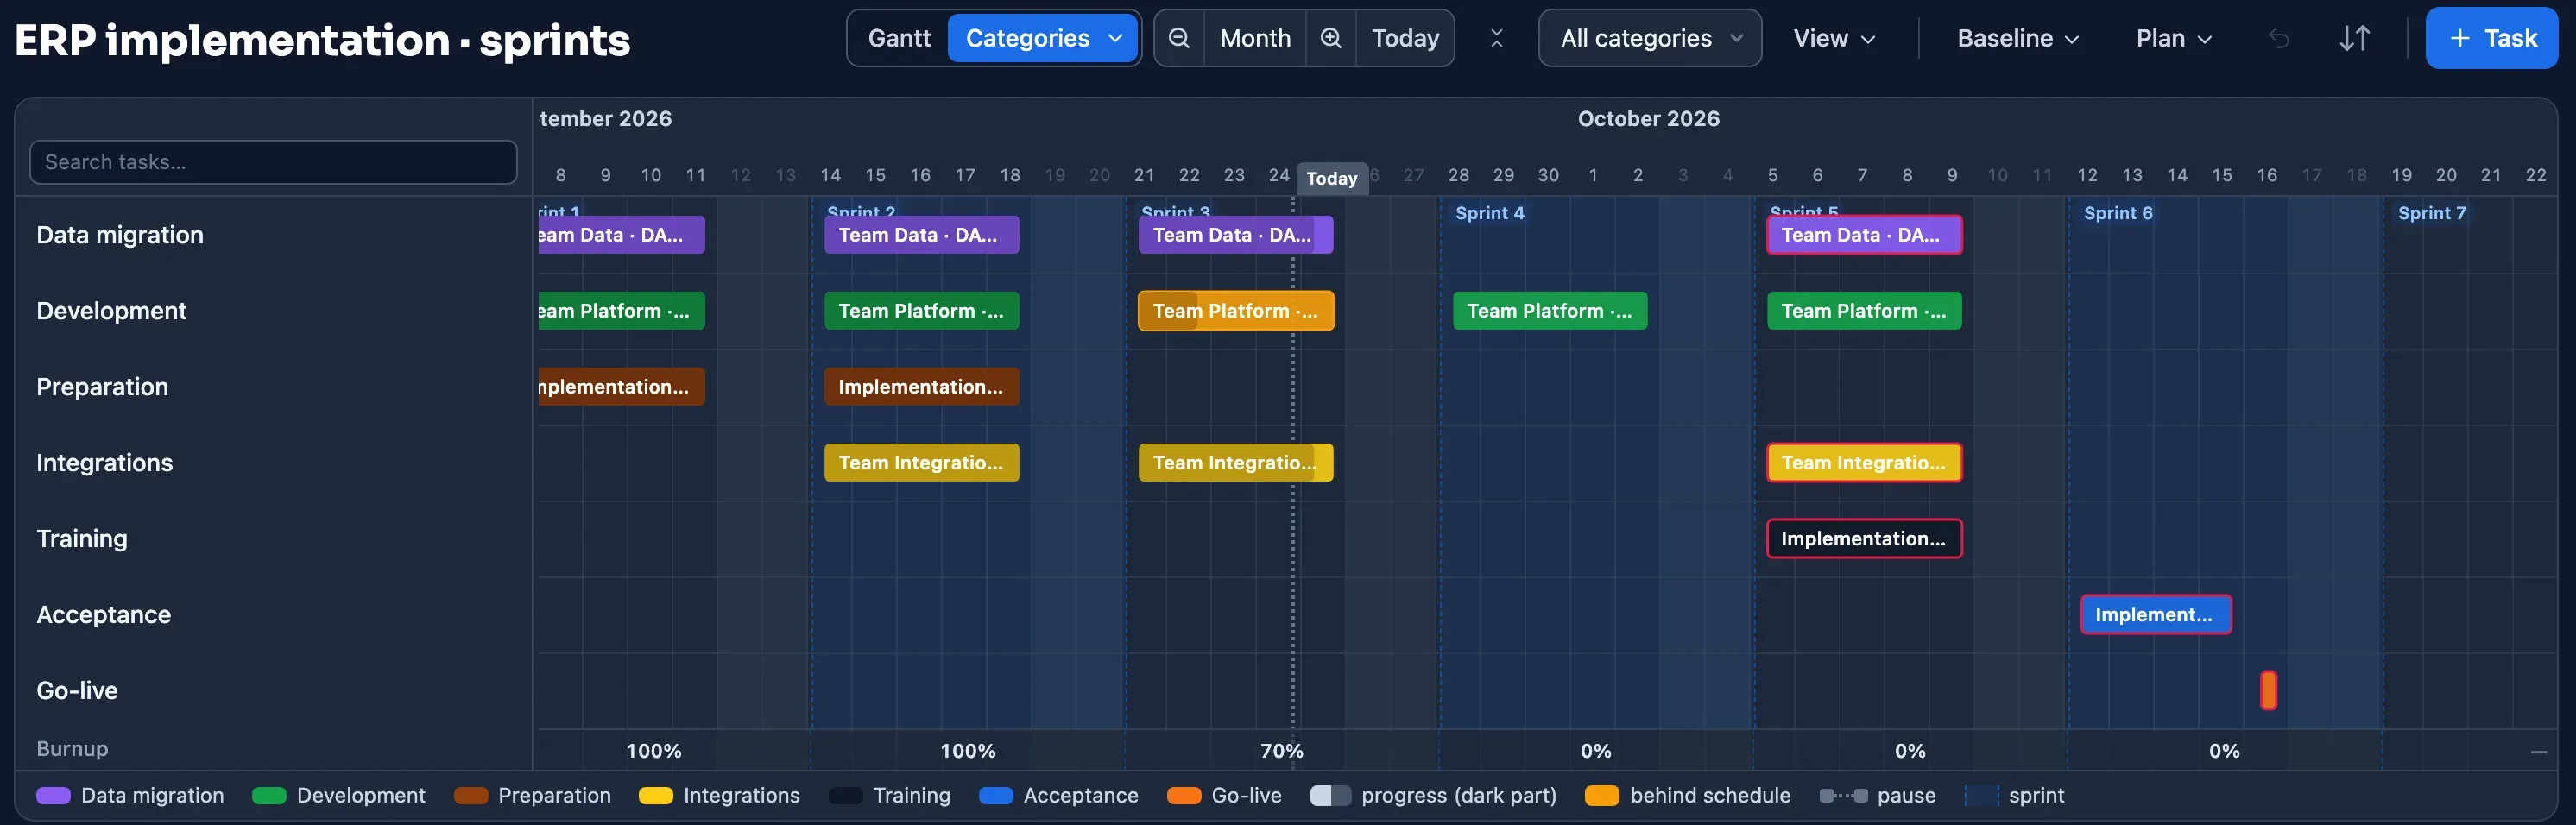2576x825 pixels.
Task: Select the Acceptance category row
Action: tap(273, 615)
